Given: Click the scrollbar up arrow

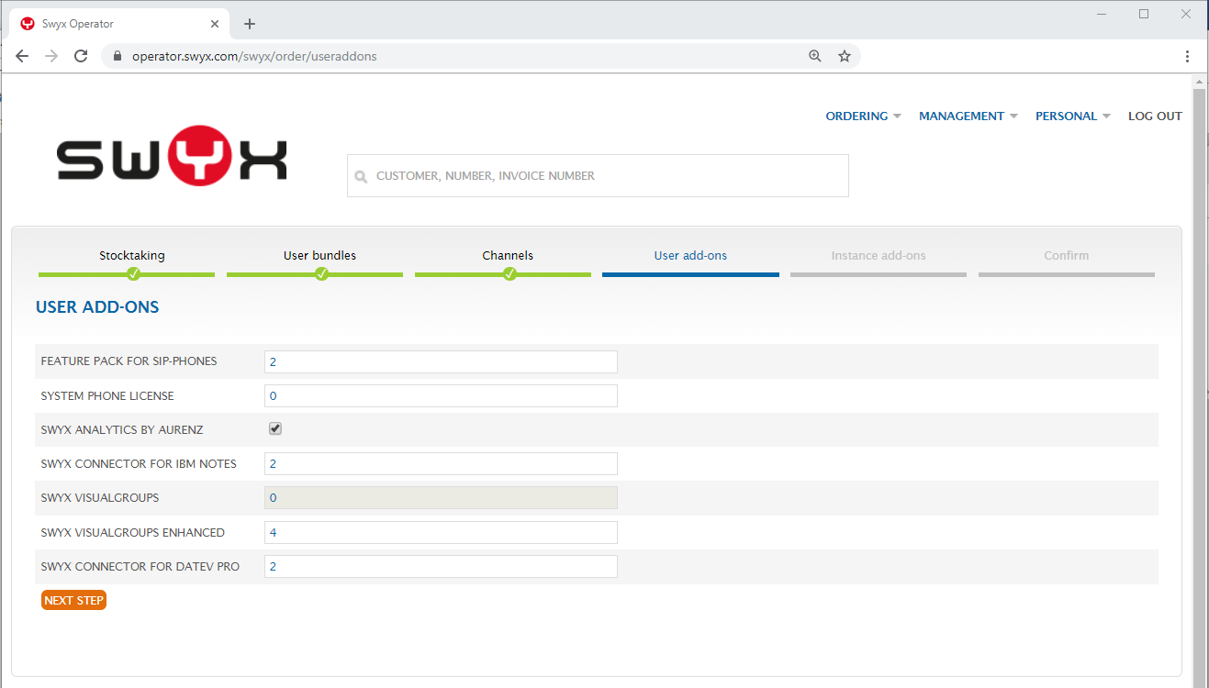Looking at the screenshot, I should click(1198, 82).
